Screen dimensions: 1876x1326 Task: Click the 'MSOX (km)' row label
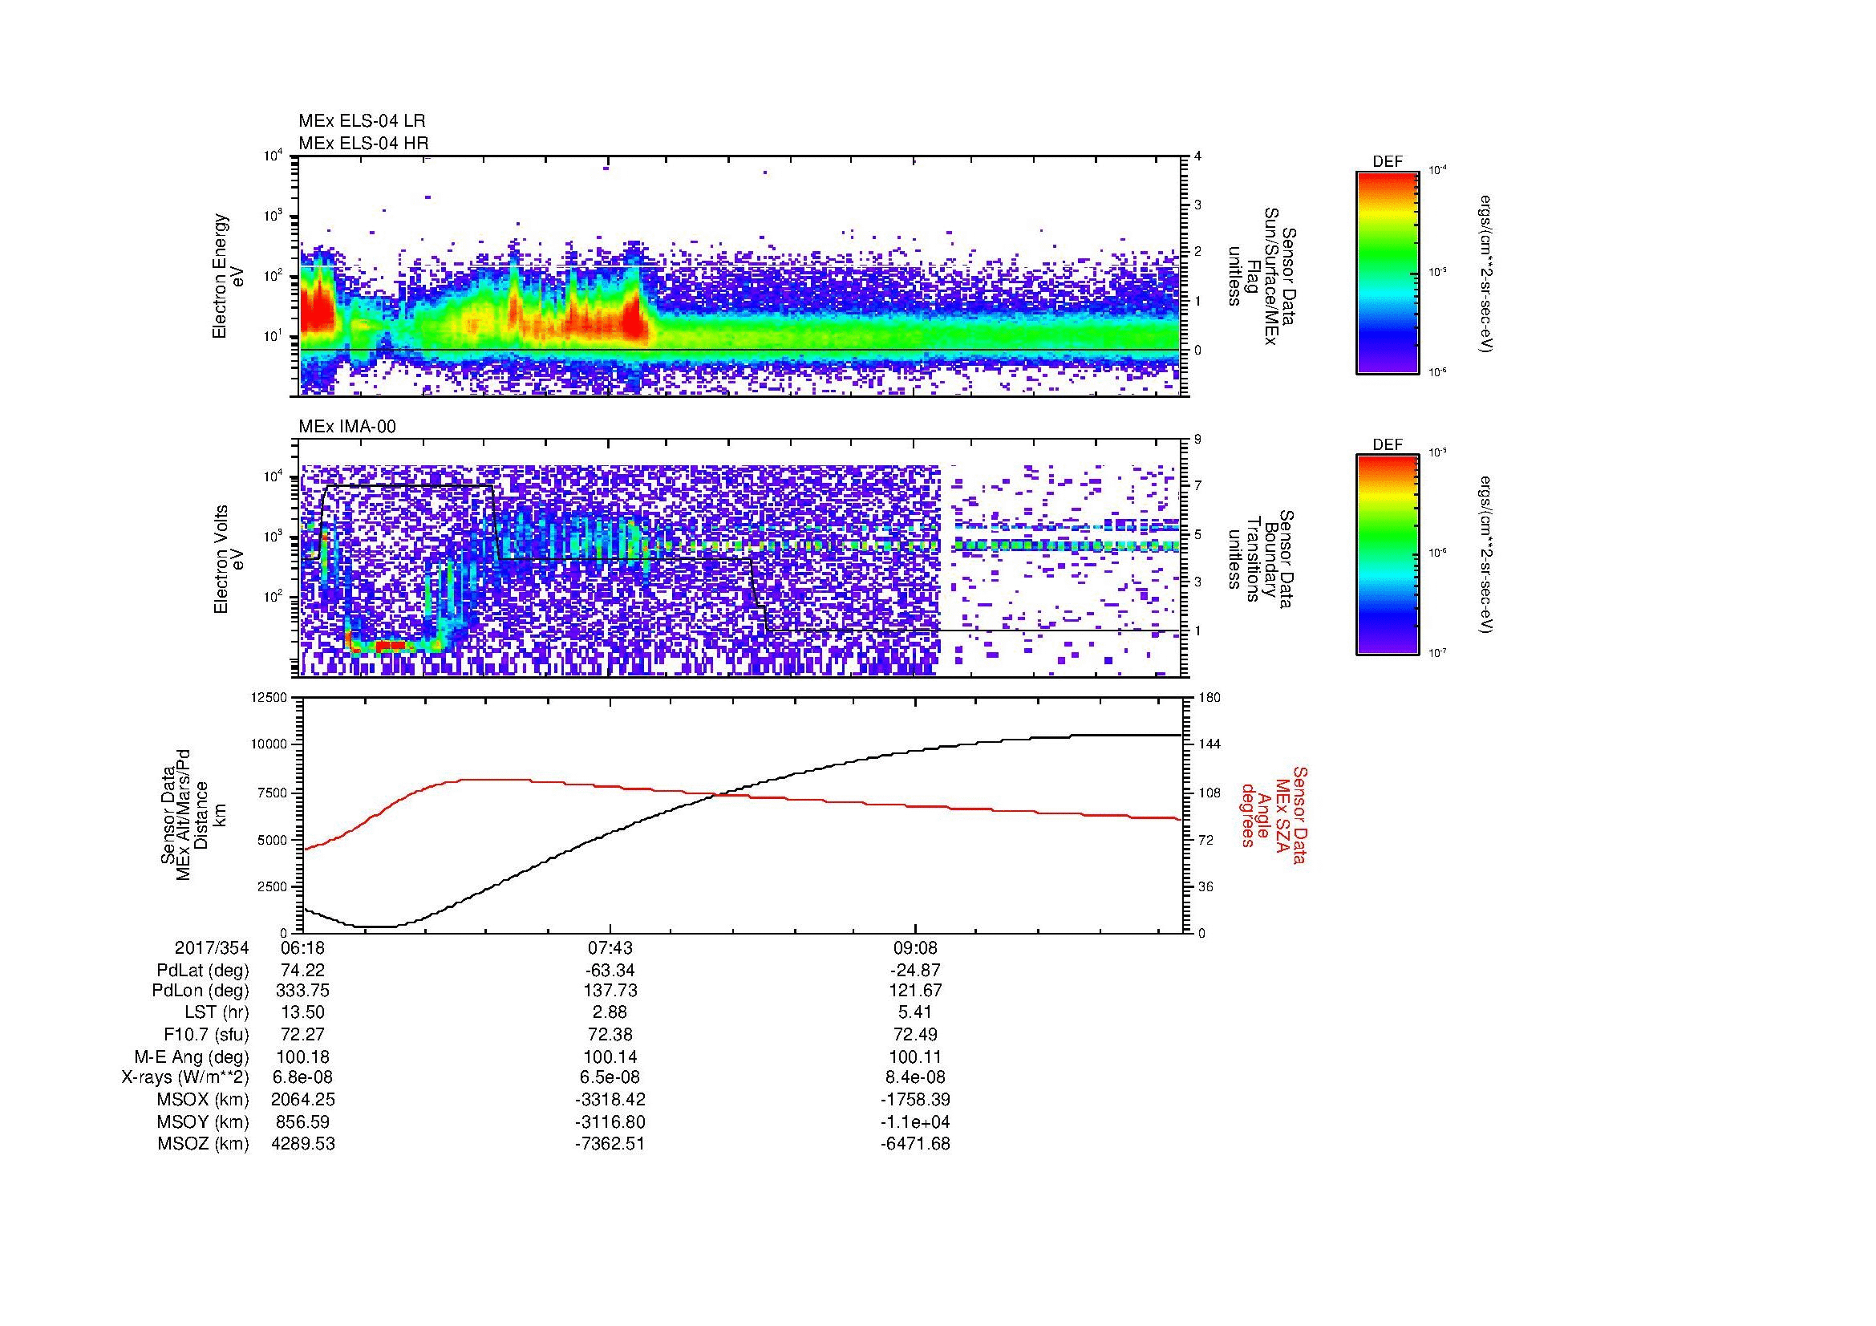click(x=203, y=1100)
